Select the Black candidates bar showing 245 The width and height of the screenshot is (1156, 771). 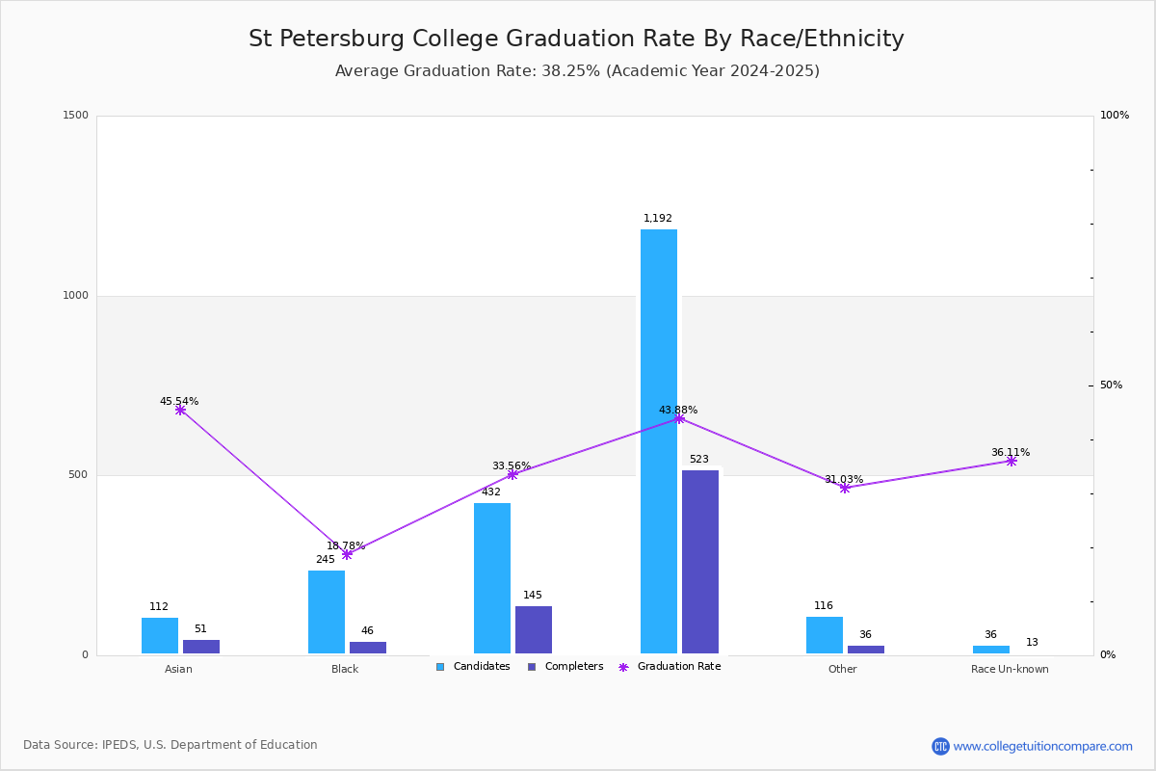pos(327,612)
